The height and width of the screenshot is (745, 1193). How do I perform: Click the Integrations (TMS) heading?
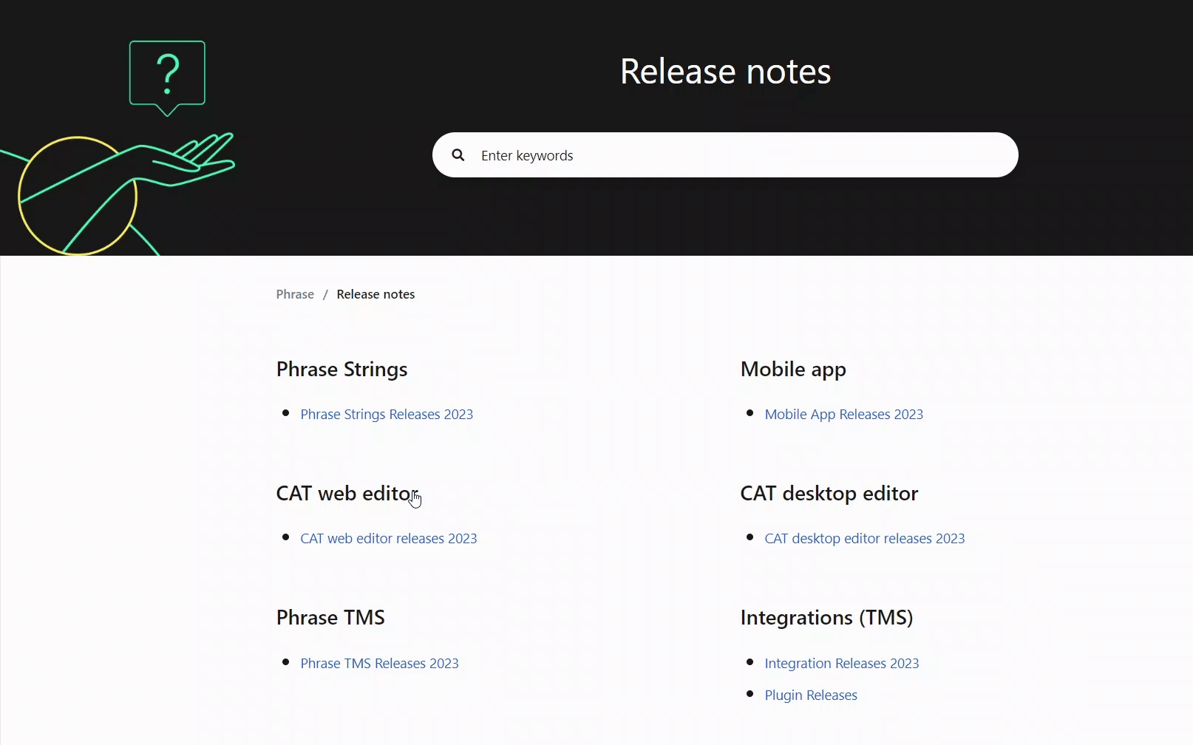826,618
